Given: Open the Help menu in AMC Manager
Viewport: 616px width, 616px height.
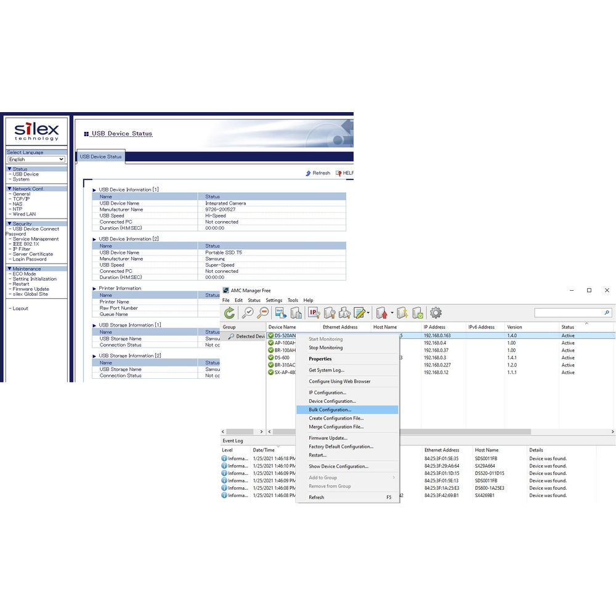Looking at the screenshot, I should (x=309, y=300).
